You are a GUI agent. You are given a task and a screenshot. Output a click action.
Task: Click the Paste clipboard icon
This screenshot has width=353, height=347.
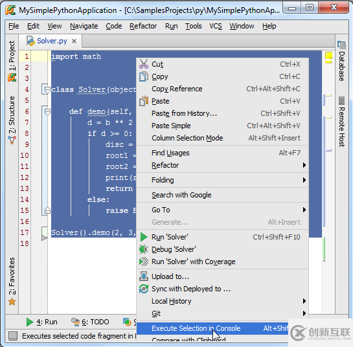click(x=143, y=101)
